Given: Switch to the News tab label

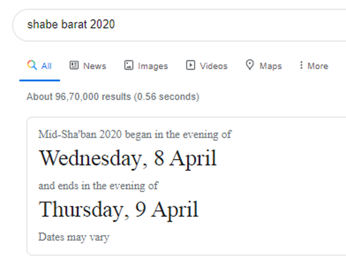Looking at the screenshot, I should [x=95, y=66].
